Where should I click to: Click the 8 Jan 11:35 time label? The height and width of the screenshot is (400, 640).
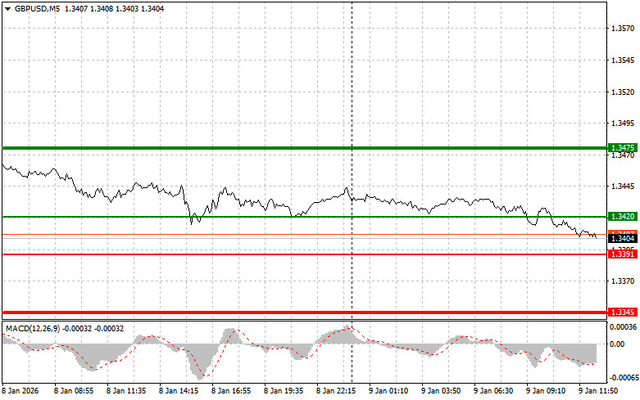coord(126,391)
